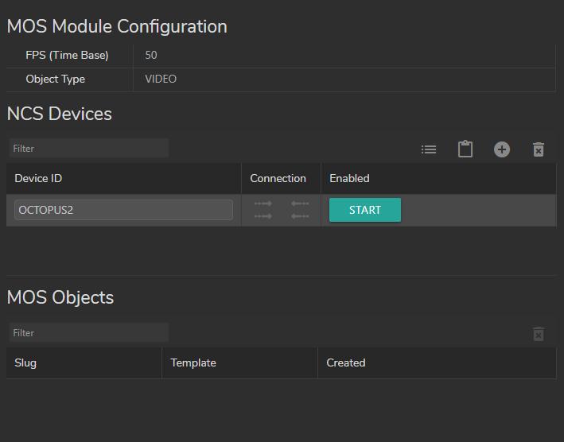Click the trash icon in MOS Objects
Image resolution: width=564 pixels, height=442 pixels.
click(539, 334)
